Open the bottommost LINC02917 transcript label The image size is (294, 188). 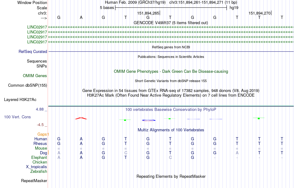pos(37,42)
